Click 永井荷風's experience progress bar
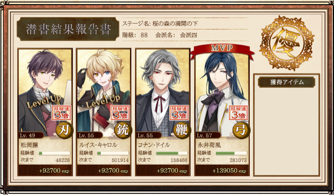 231,154
